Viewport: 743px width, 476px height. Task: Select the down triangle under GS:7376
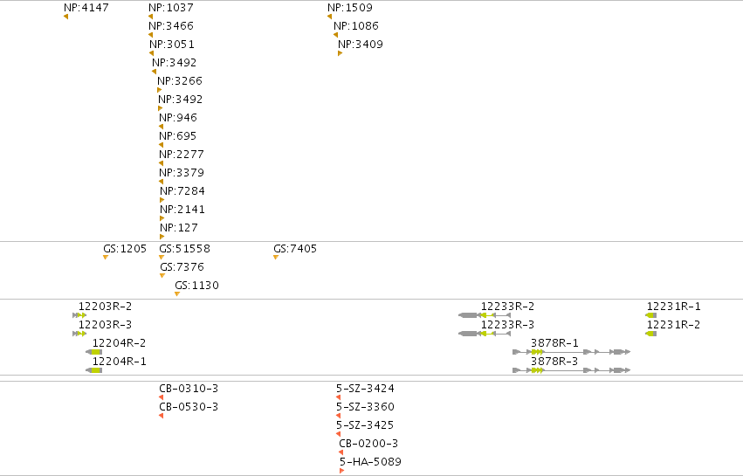pos(162,276)
